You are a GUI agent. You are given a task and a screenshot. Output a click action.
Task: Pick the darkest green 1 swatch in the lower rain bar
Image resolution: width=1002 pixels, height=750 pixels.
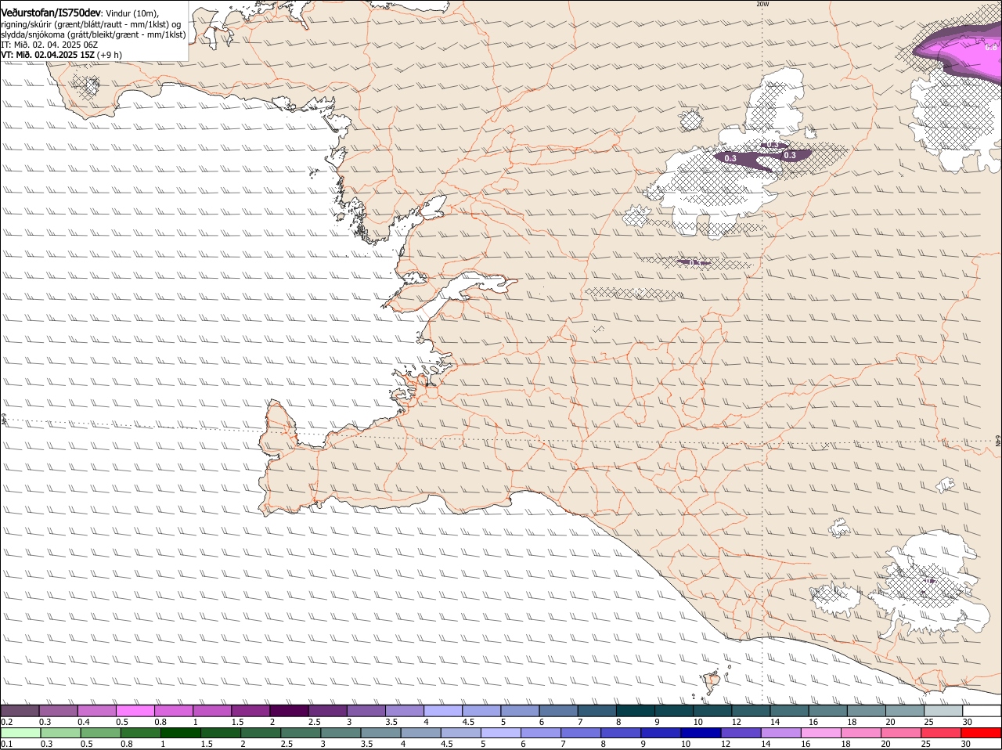pyautogui.click(x=180, y=733)
